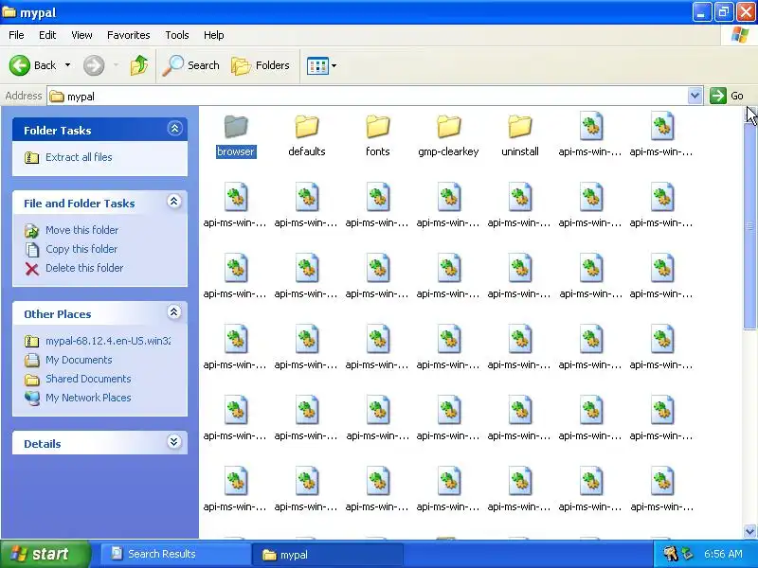
Task: Go to My Documents link
Action: coord(79,360)
